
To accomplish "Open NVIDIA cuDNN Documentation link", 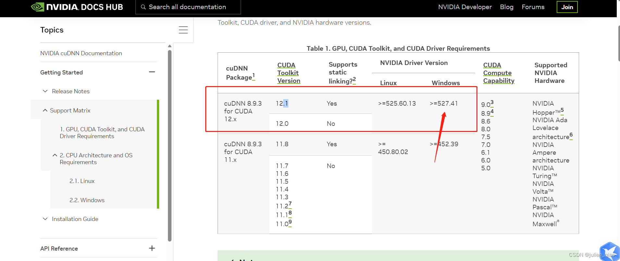I will [81, 53].
